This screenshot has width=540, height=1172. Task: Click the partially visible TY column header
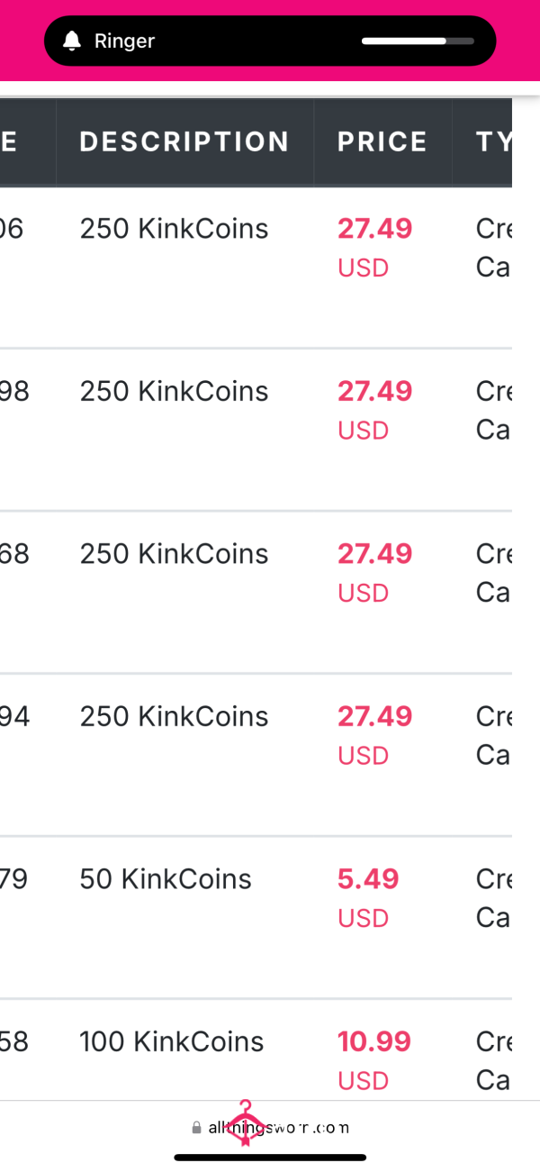[493, 141]
